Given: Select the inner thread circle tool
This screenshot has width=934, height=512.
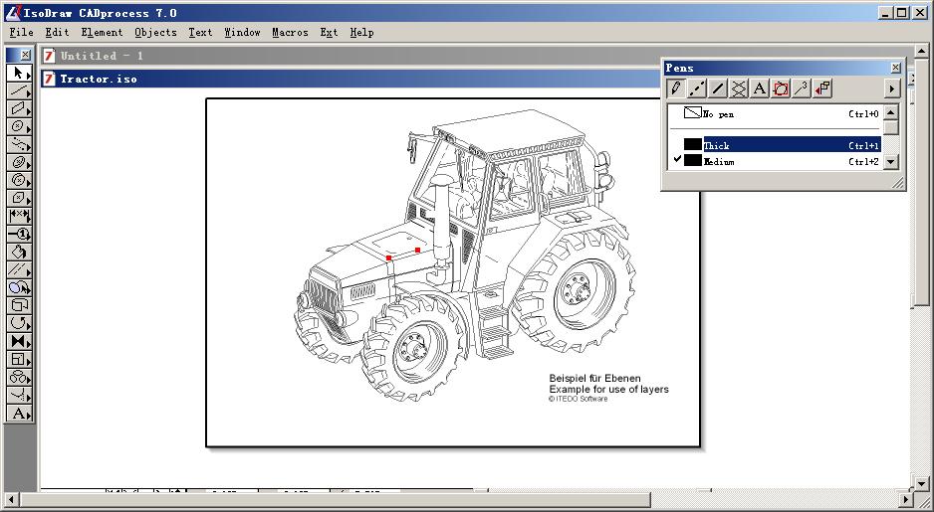Looking at the screenshot, I should (x=19, y=180).
